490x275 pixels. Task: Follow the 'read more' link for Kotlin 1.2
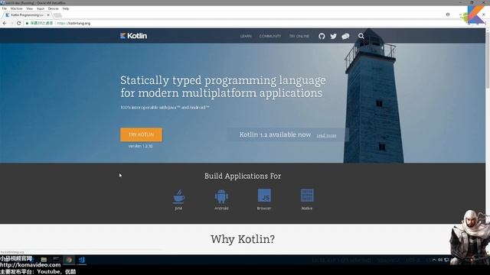pyautogui.click(x=326, y=135)
